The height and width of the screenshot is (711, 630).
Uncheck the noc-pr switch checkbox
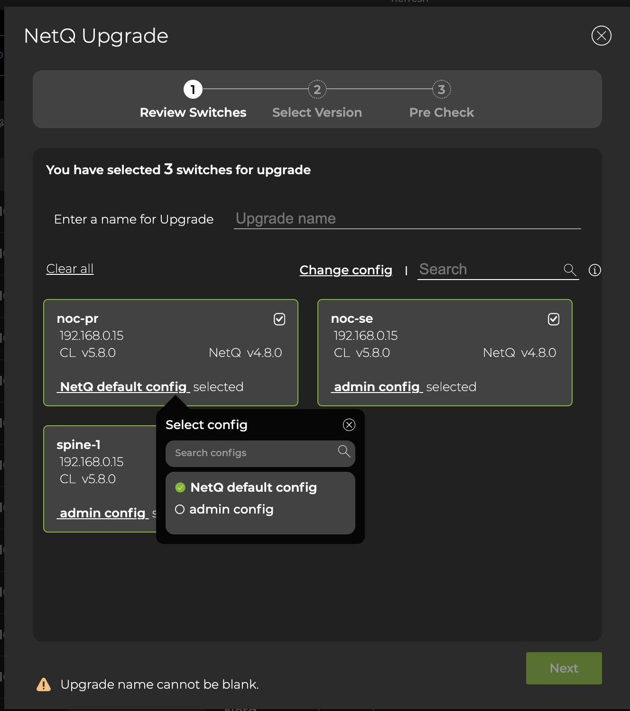[279, 319]
